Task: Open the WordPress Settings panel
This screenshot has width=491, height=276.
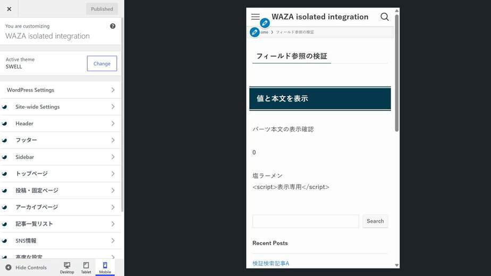Action: click(60, 90)
